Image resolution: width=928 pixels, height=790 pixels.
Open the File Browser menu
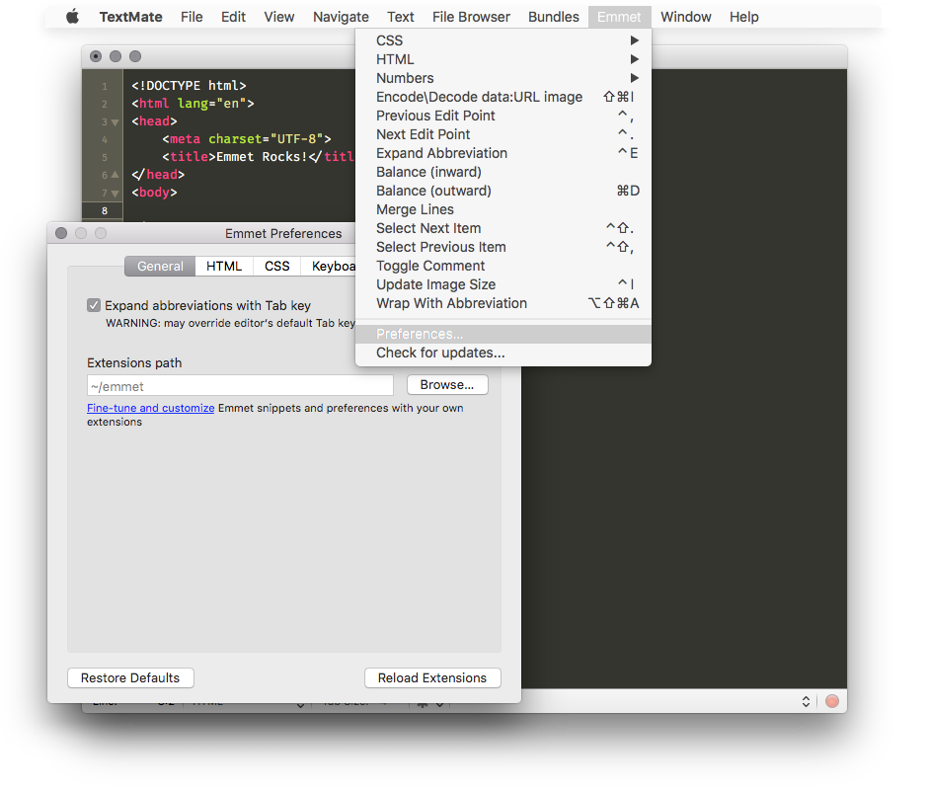pos(471,17)
